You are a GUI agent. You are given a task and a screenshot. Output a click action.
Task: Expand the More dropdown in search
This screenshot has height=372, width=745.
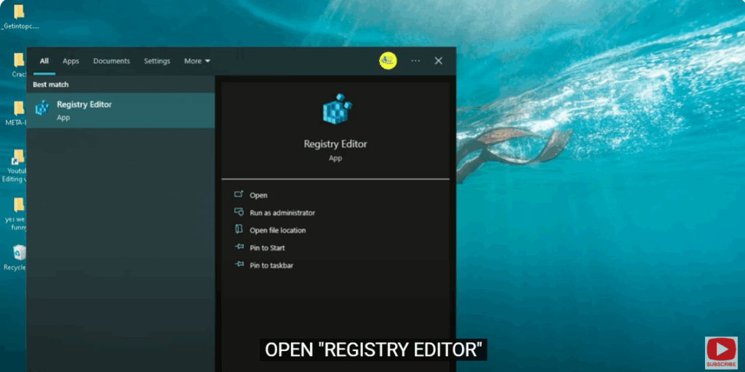coord(197,61)
